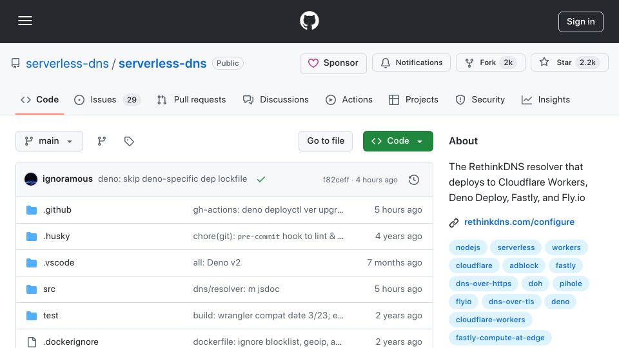Show commit check status checkmark

point(261,180)
